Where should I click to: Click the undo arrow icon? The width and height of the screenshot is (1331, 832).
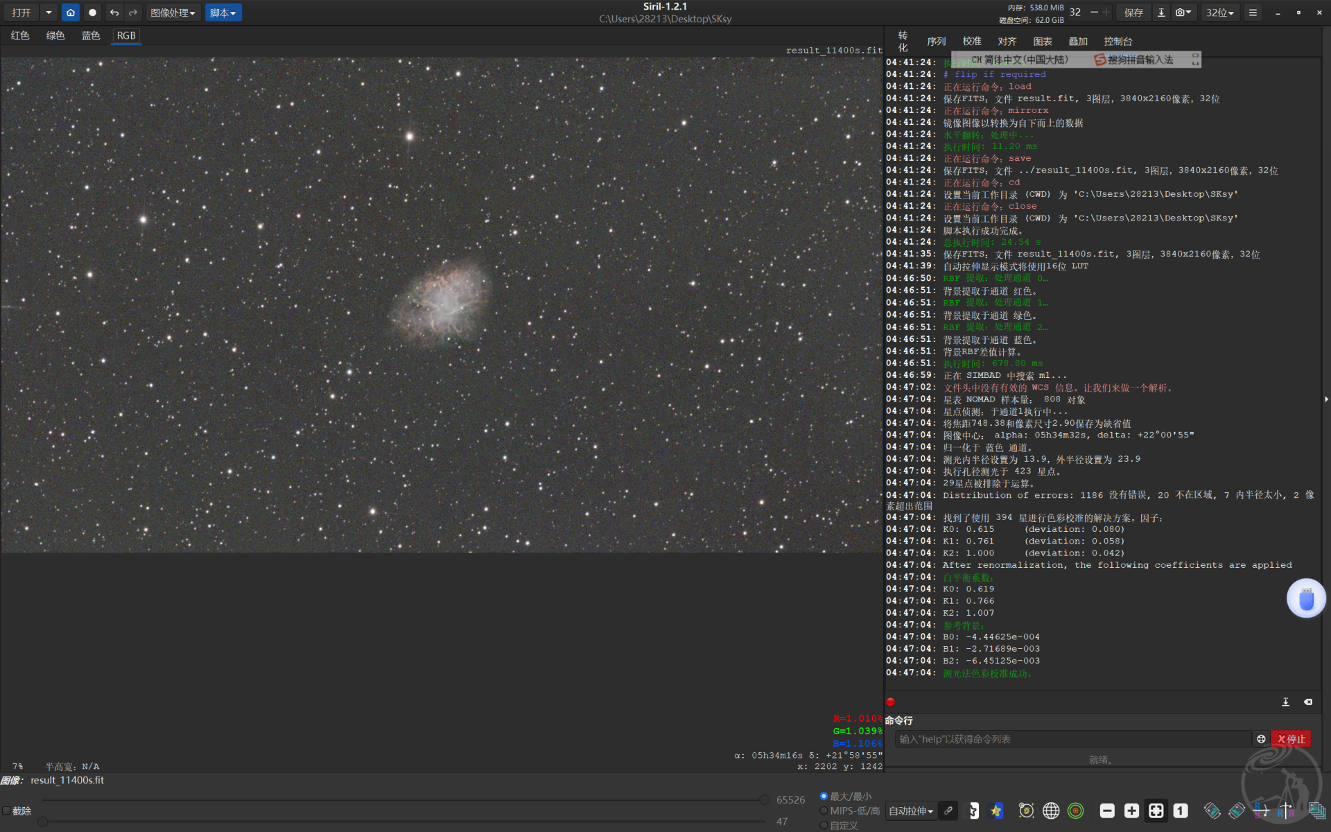(x=114, y=12)
